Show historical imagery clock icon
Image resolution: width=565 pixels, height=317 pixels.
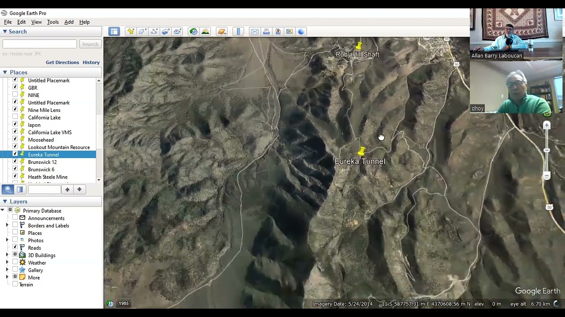pyautogui.click(x=193, y=31)
